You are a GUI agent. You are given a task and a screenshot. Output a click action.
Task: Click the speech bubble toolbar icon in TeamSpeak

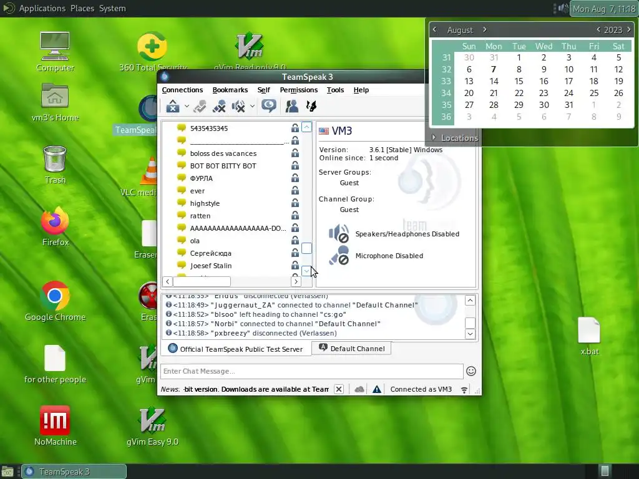coord(269,106)
